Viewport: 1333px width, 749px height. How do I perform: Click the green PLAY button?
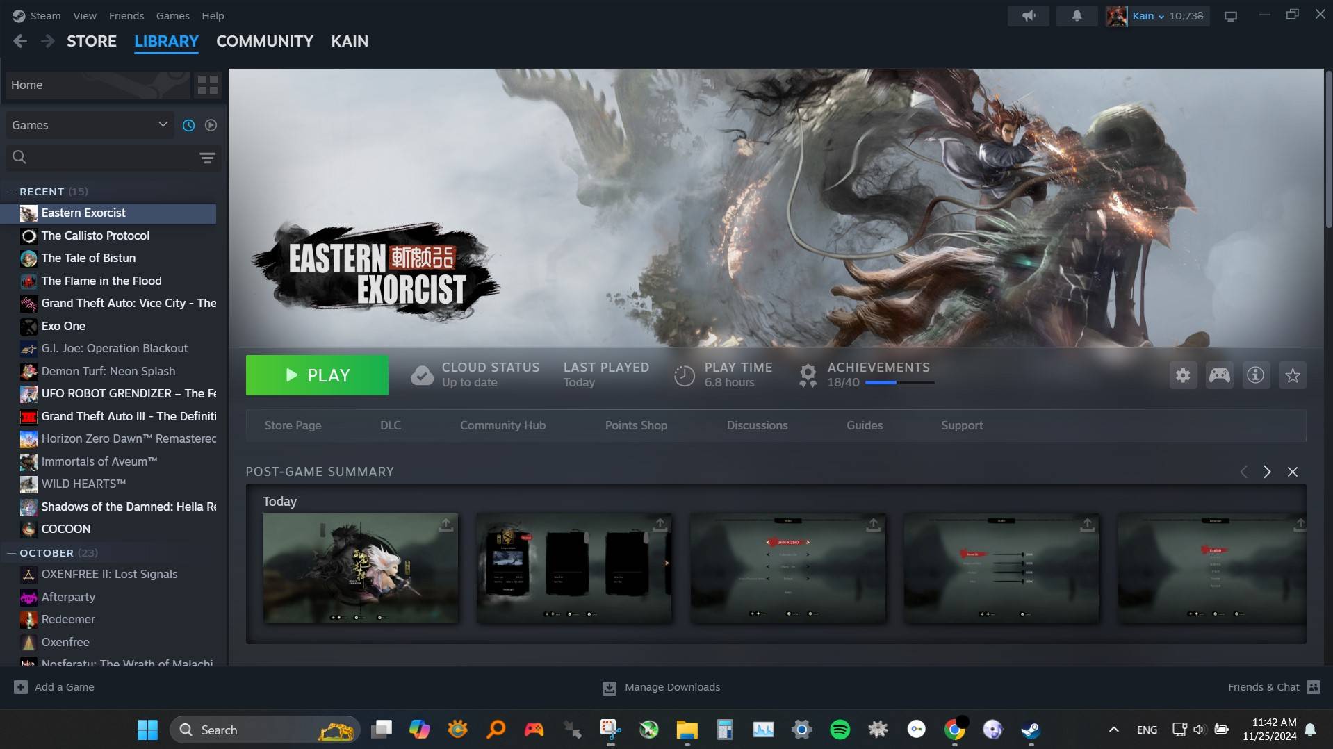(x=317, y=375)
